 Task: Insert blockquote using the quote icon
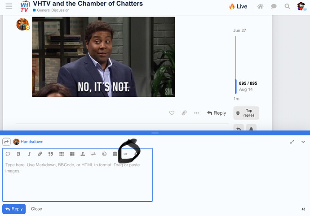(x=51, y=154)
